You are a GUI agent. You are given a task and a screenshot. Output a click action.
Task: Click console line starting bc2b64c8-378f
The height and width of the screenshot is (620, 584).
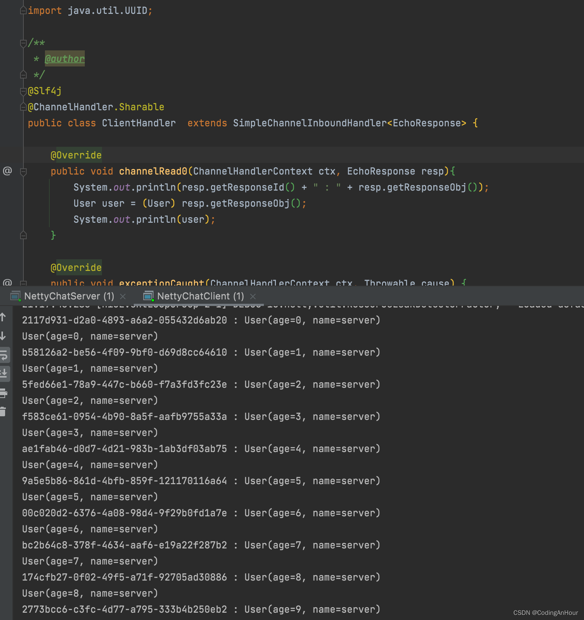[201, 545]
